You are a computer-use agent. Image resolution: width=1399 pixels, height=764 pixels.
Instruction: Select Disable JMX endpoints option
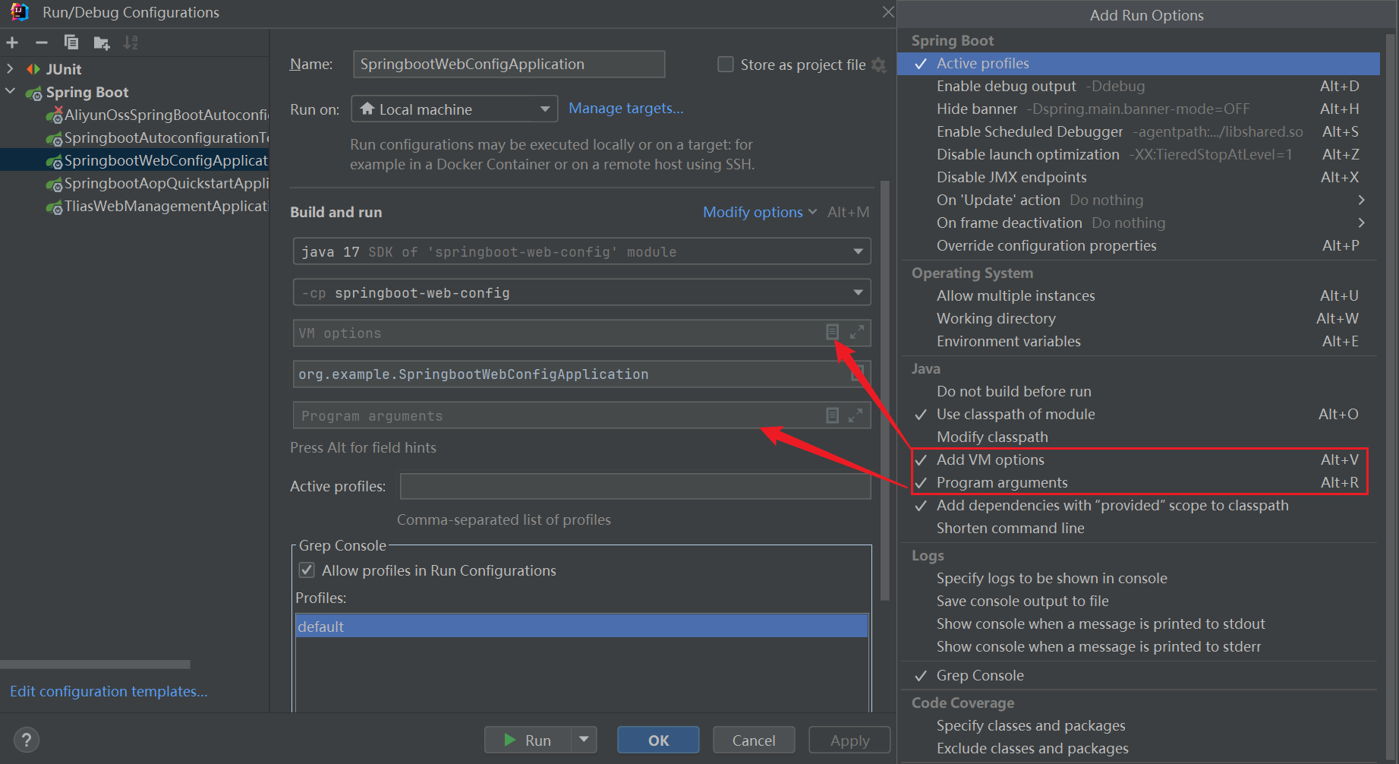(x=1138, y=177)
